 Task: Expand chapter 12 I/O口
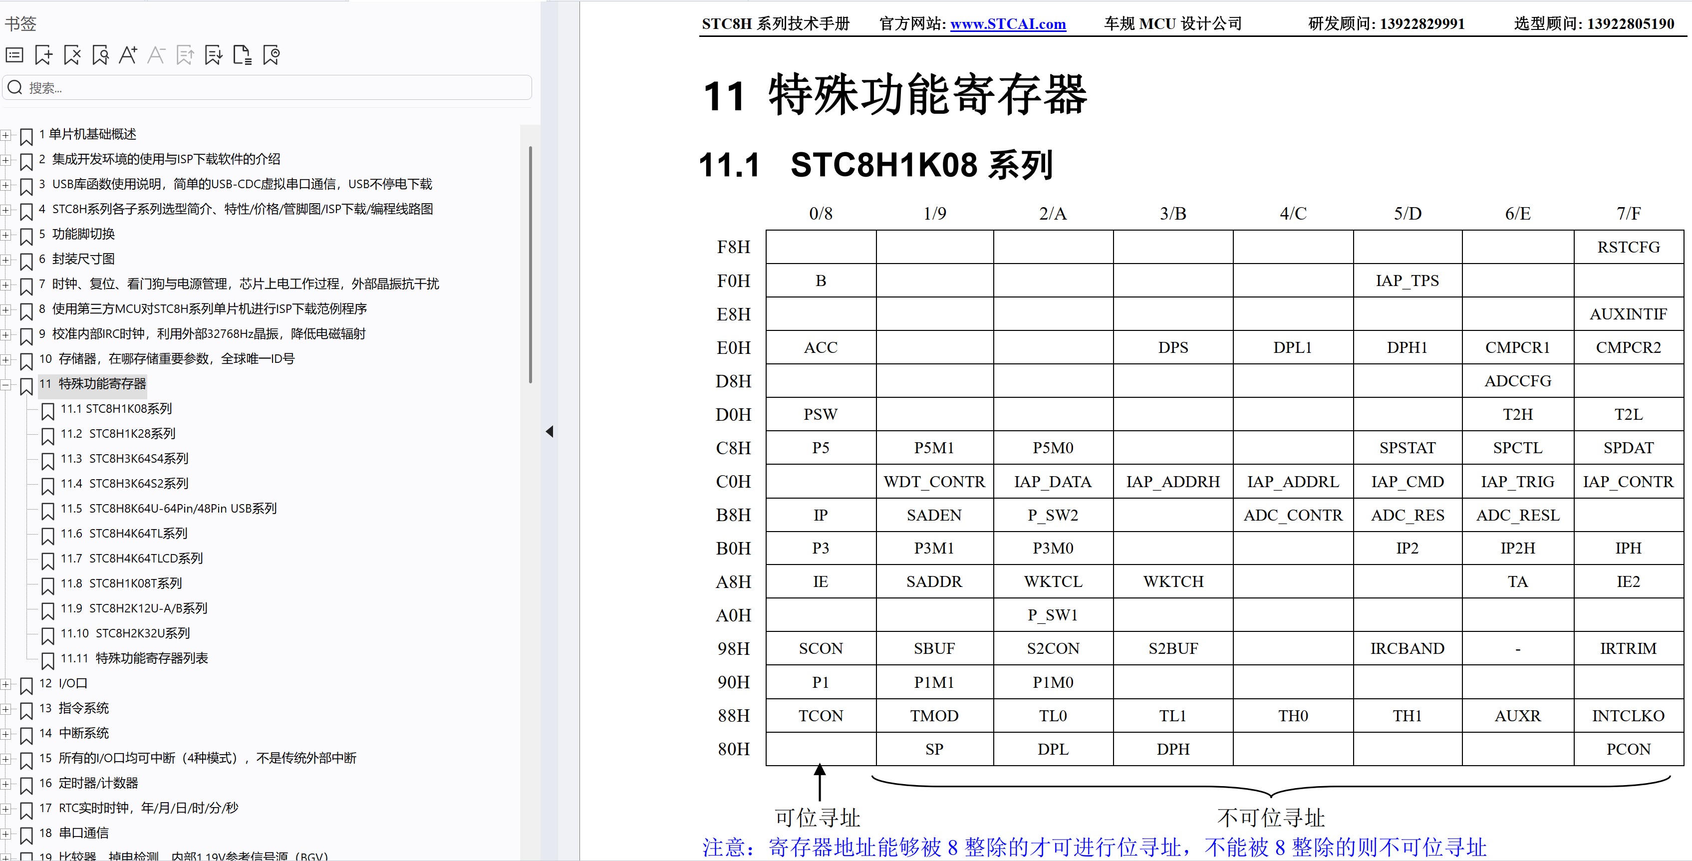[x=5, y=684]
